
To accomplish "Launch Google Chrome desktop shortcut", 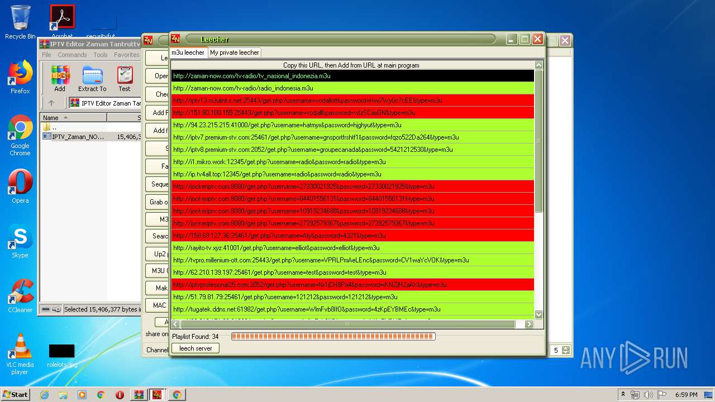I will 20,135.
